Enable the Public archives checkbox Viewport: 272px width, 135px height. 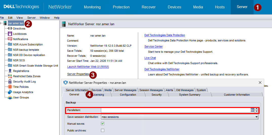click(x=103, y=130)
